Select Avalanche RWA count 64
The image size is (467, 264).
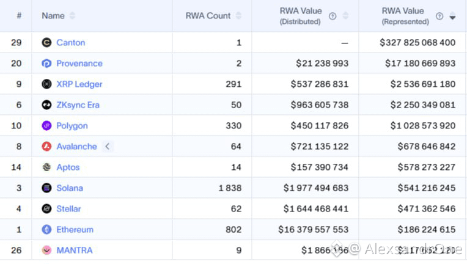pos(236,147)
